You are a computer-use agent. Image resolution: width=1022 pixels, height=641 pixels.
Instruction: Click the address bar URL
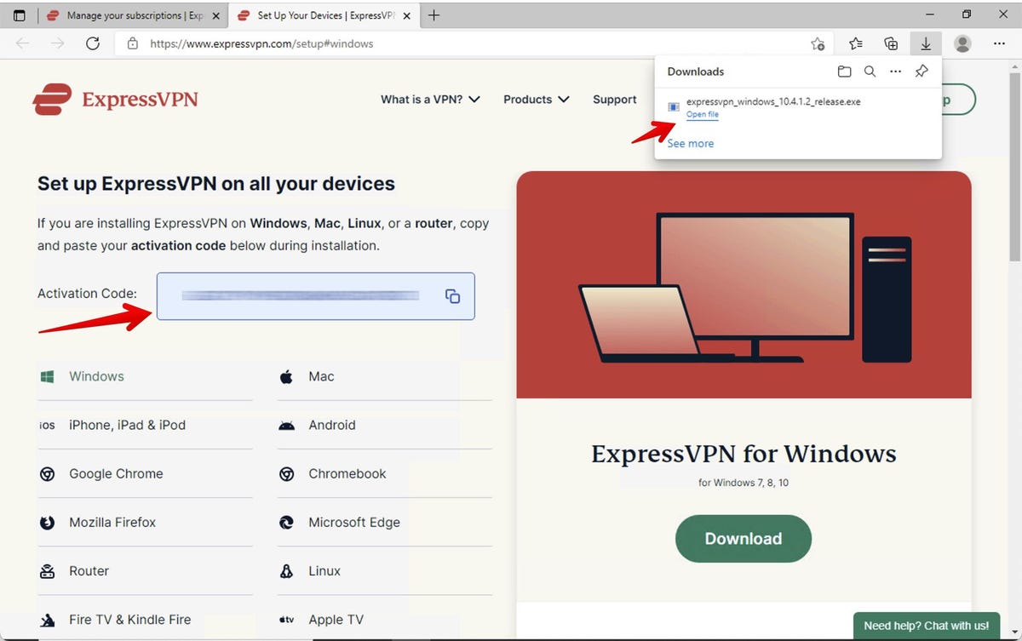click(x=261, y=43)
